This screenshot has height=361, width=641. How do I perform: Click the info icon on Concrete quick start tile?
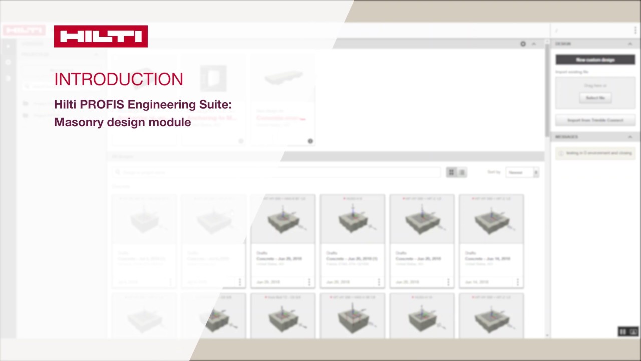click(x=310, y=141)
